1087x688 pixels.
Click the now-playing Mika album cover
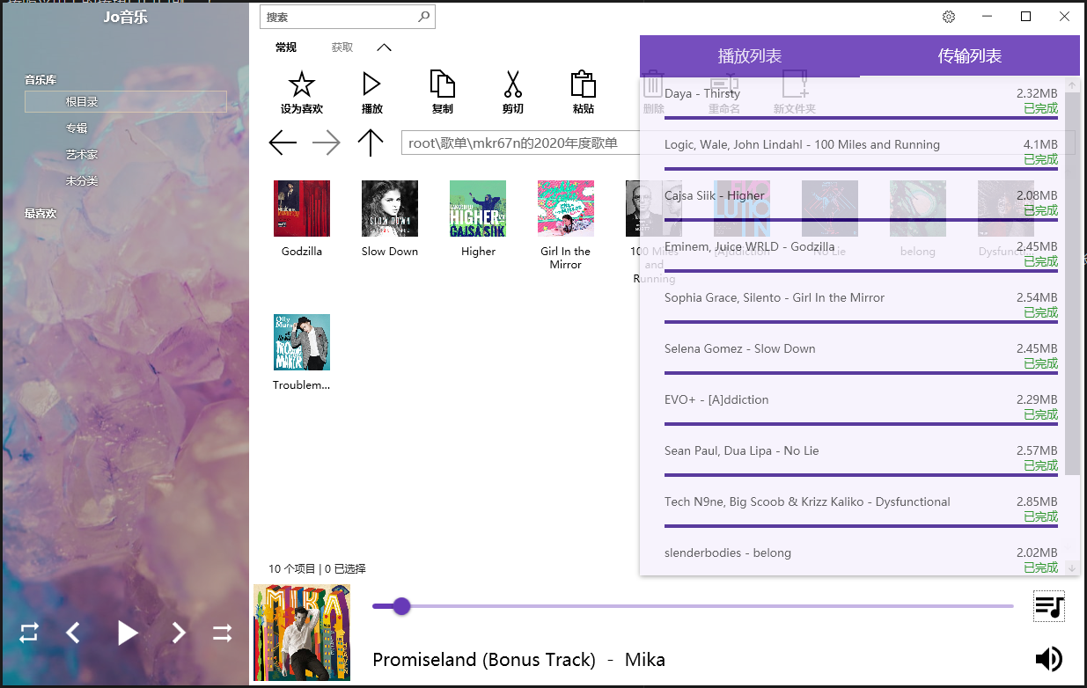[302, 633]
